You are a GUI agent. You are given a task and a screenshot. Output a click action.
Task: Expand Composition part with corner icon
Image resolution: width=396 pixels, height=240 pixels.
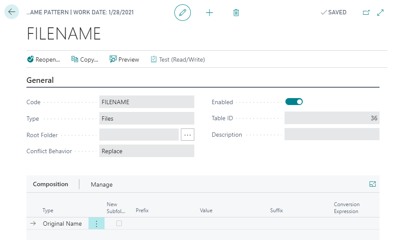[x=372, y=184]
